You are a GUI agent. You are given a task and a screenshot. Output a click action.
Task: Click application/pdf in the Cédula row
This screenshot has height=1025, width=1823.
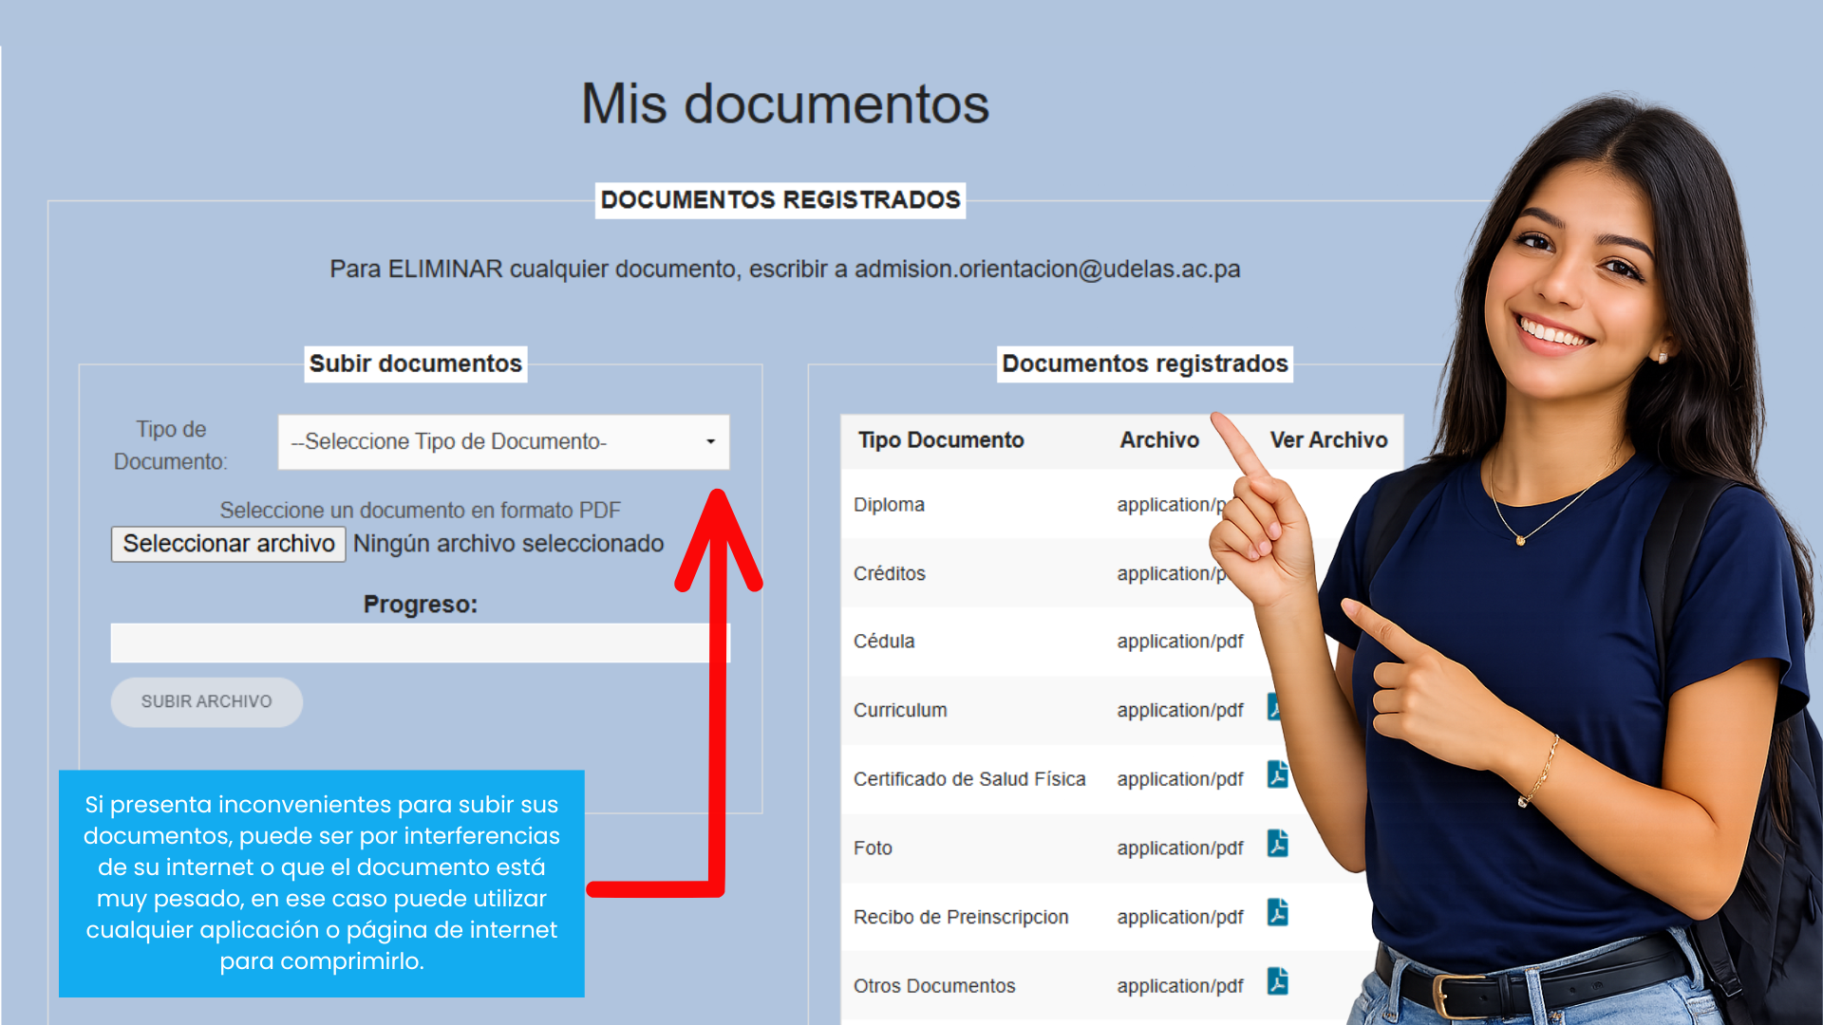pos(1180,642)
